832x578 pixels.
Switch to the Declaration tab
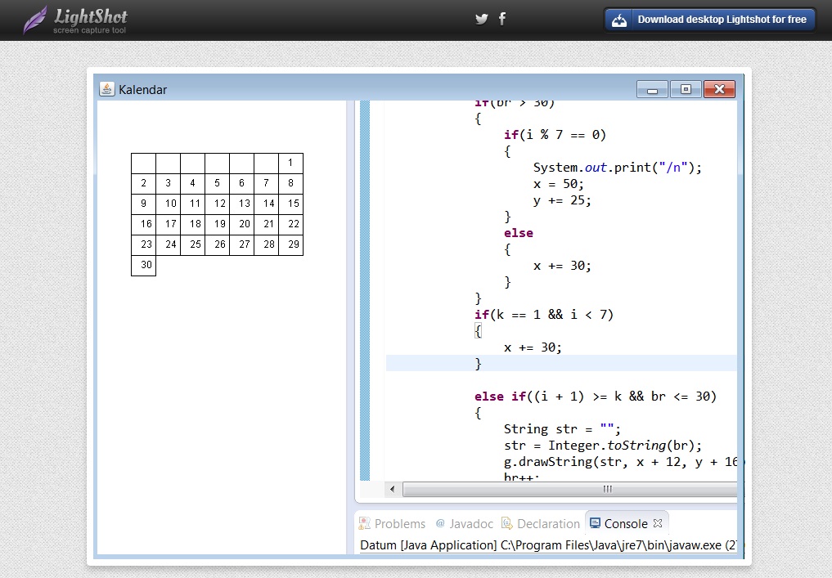[x=541, y=523]
